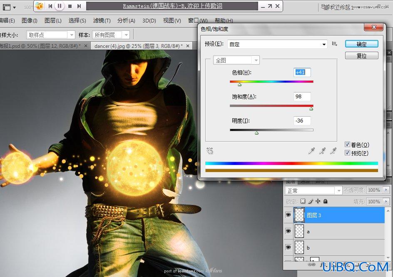Skip to next track in music player
Viewport: 393px width, 277px height.
click(x=79, y=6)
